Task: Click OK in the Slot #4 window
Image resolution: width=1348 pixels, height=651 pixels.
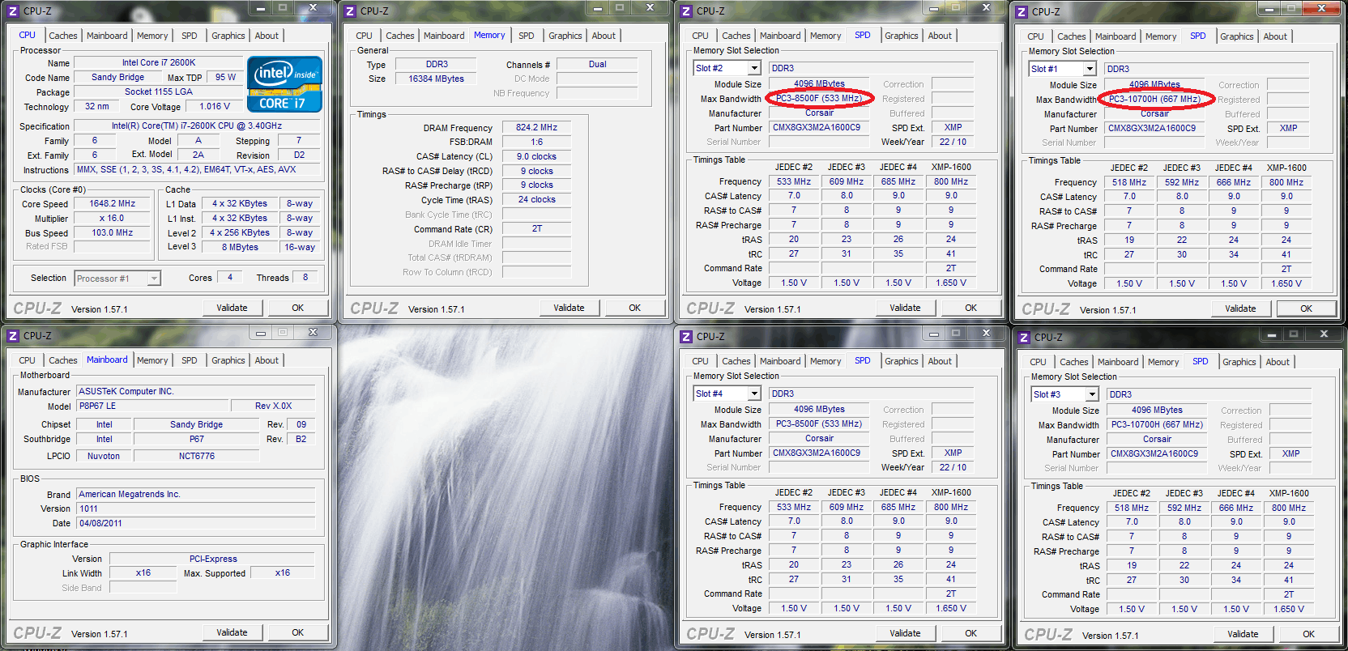Action: click(x=970, y=633)
